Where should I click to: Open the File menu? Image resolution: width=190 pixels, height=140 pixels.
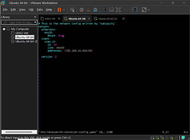(5, 10)
